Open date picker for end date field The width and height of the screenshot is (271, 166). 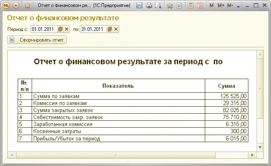tap(110, 29)
